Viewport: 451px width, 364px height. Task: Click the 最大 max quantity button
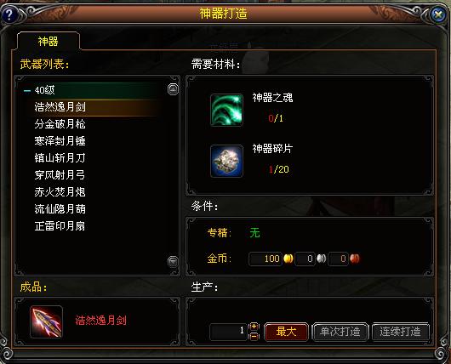[x=286, y=332]
